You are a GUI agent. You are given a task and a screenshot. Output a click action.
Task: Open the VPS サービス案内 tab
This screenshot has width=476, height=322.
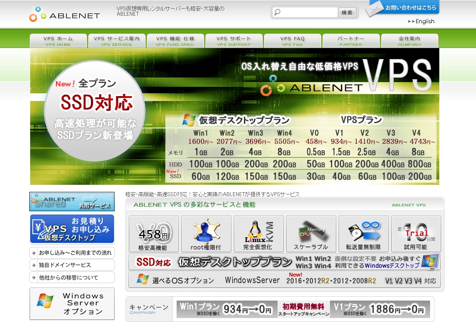[x=117, y=41]
